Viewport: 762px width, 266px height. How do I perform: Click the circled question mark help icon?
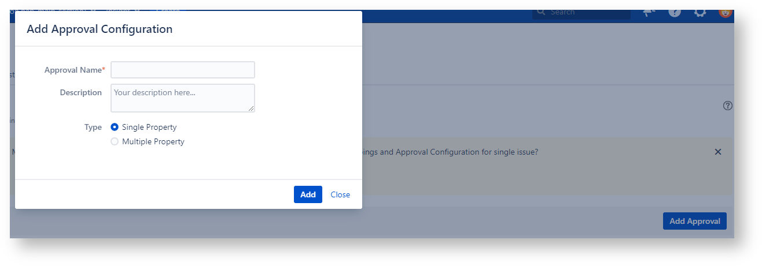pyautogui.click(x=728, y=106)
